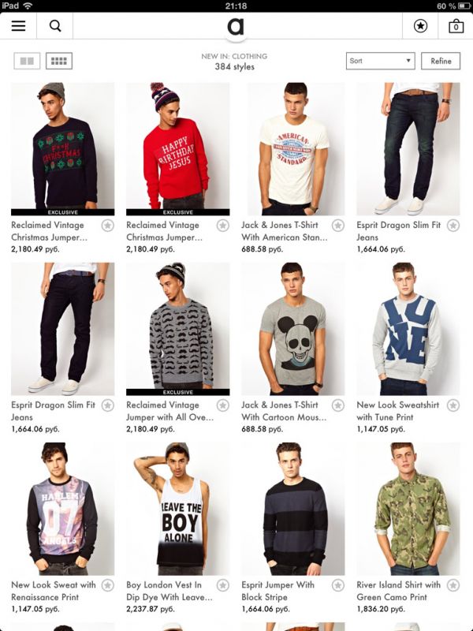This screenshot has height=631, width=473.
Task: Open New Look Sweat with Renaissance Print
Action: [x=54, y=591]
